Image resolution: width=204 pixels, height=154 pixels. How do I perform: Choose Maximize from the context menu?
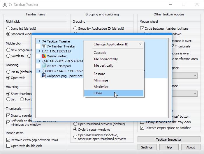(114, 86)
